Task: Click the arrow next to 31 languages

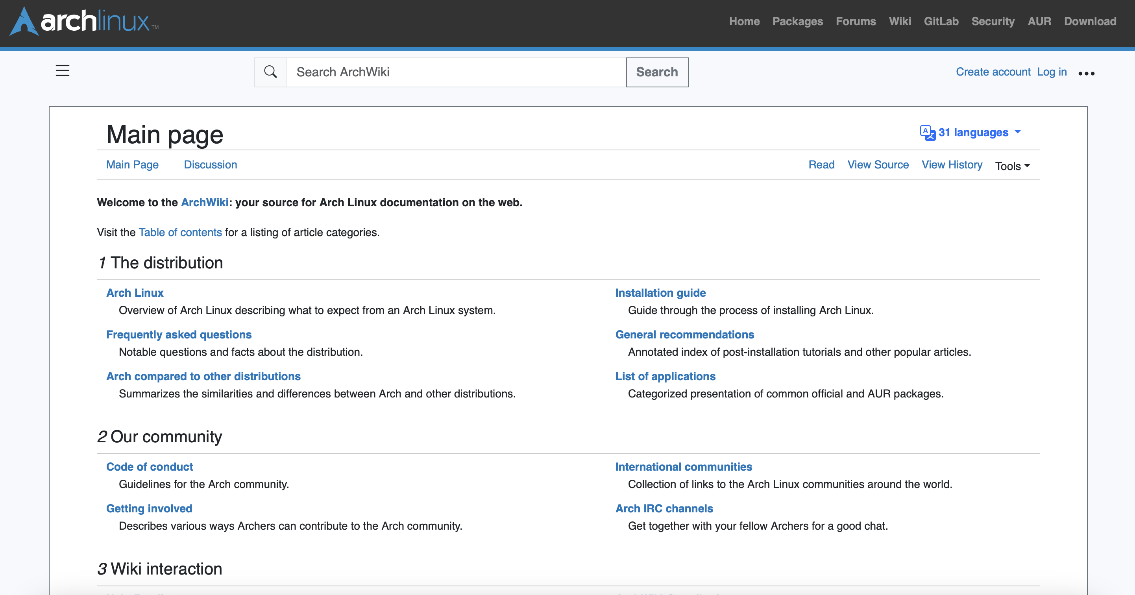Action: [1018, 132]
